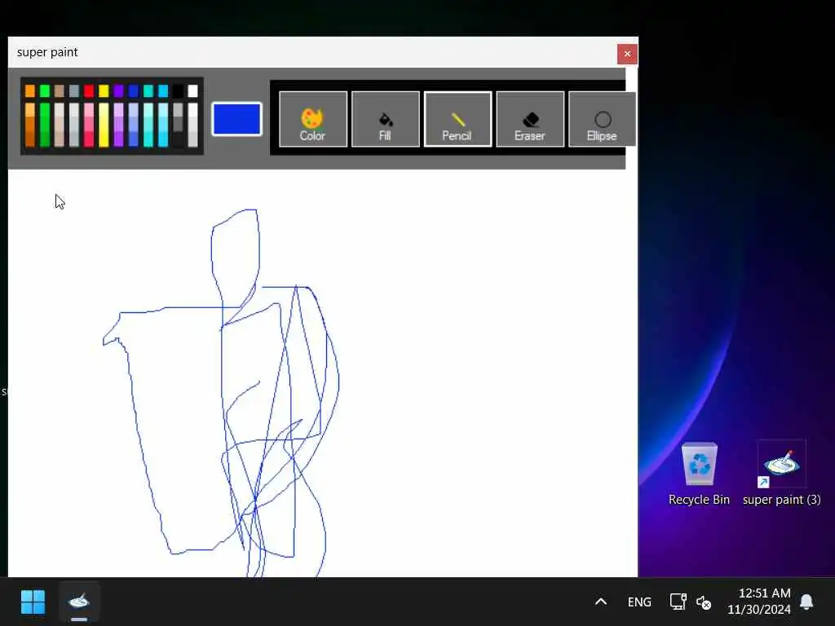Pick the white top-row swatch
This screenshot has height=626, width=835.
click(x=192, y=91)
